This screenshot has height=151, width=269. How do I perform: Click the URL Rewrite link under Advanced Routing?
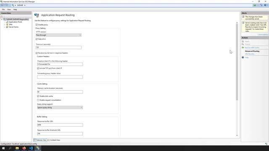click(250, 54)
